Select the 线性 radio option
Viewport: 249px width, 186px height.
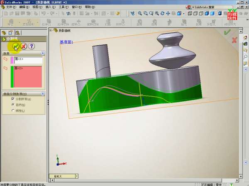click(12, 111)
